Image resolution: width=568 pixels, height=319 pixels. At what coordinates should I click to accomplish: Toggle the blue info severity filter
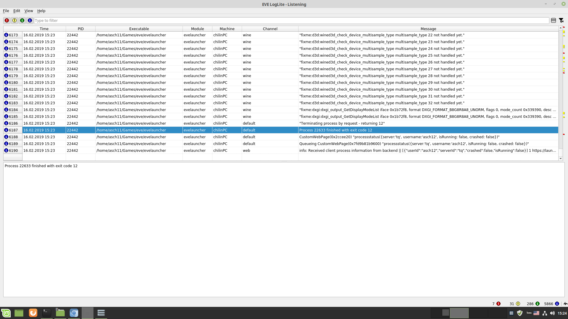pyautogui.click(x=30, y=20)
